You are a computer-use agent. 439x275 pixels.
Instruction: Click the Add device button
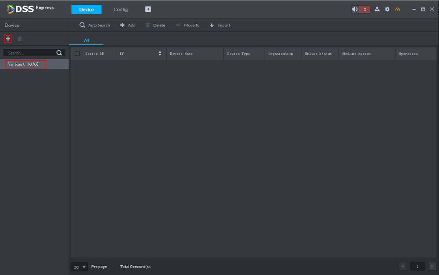(128, 25)
